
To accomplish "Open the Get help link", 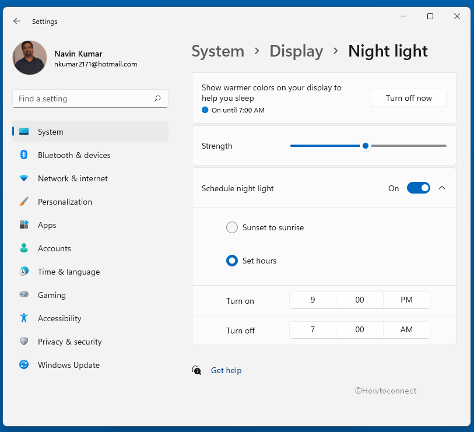I will (226, 370).
